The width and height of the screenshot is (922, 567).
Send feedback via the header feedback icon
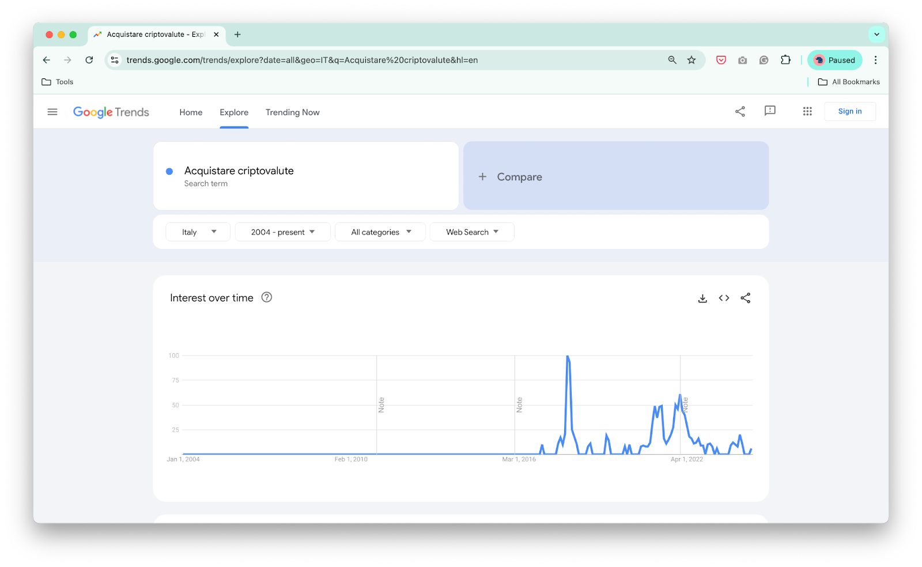770,111
